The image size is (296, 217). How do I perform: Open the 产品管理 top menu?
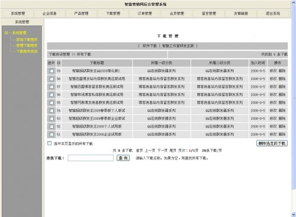pos(81,14)
